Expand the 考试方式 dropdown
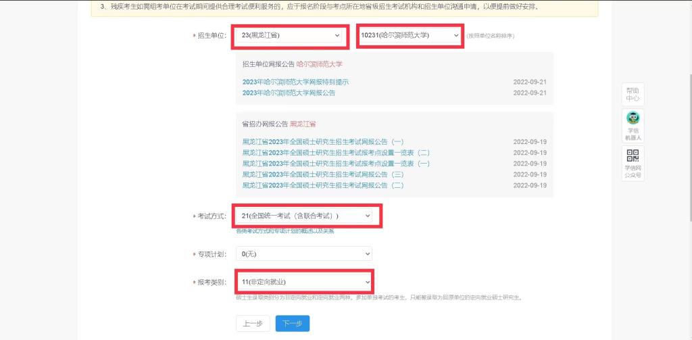 [x=306, y=216]
